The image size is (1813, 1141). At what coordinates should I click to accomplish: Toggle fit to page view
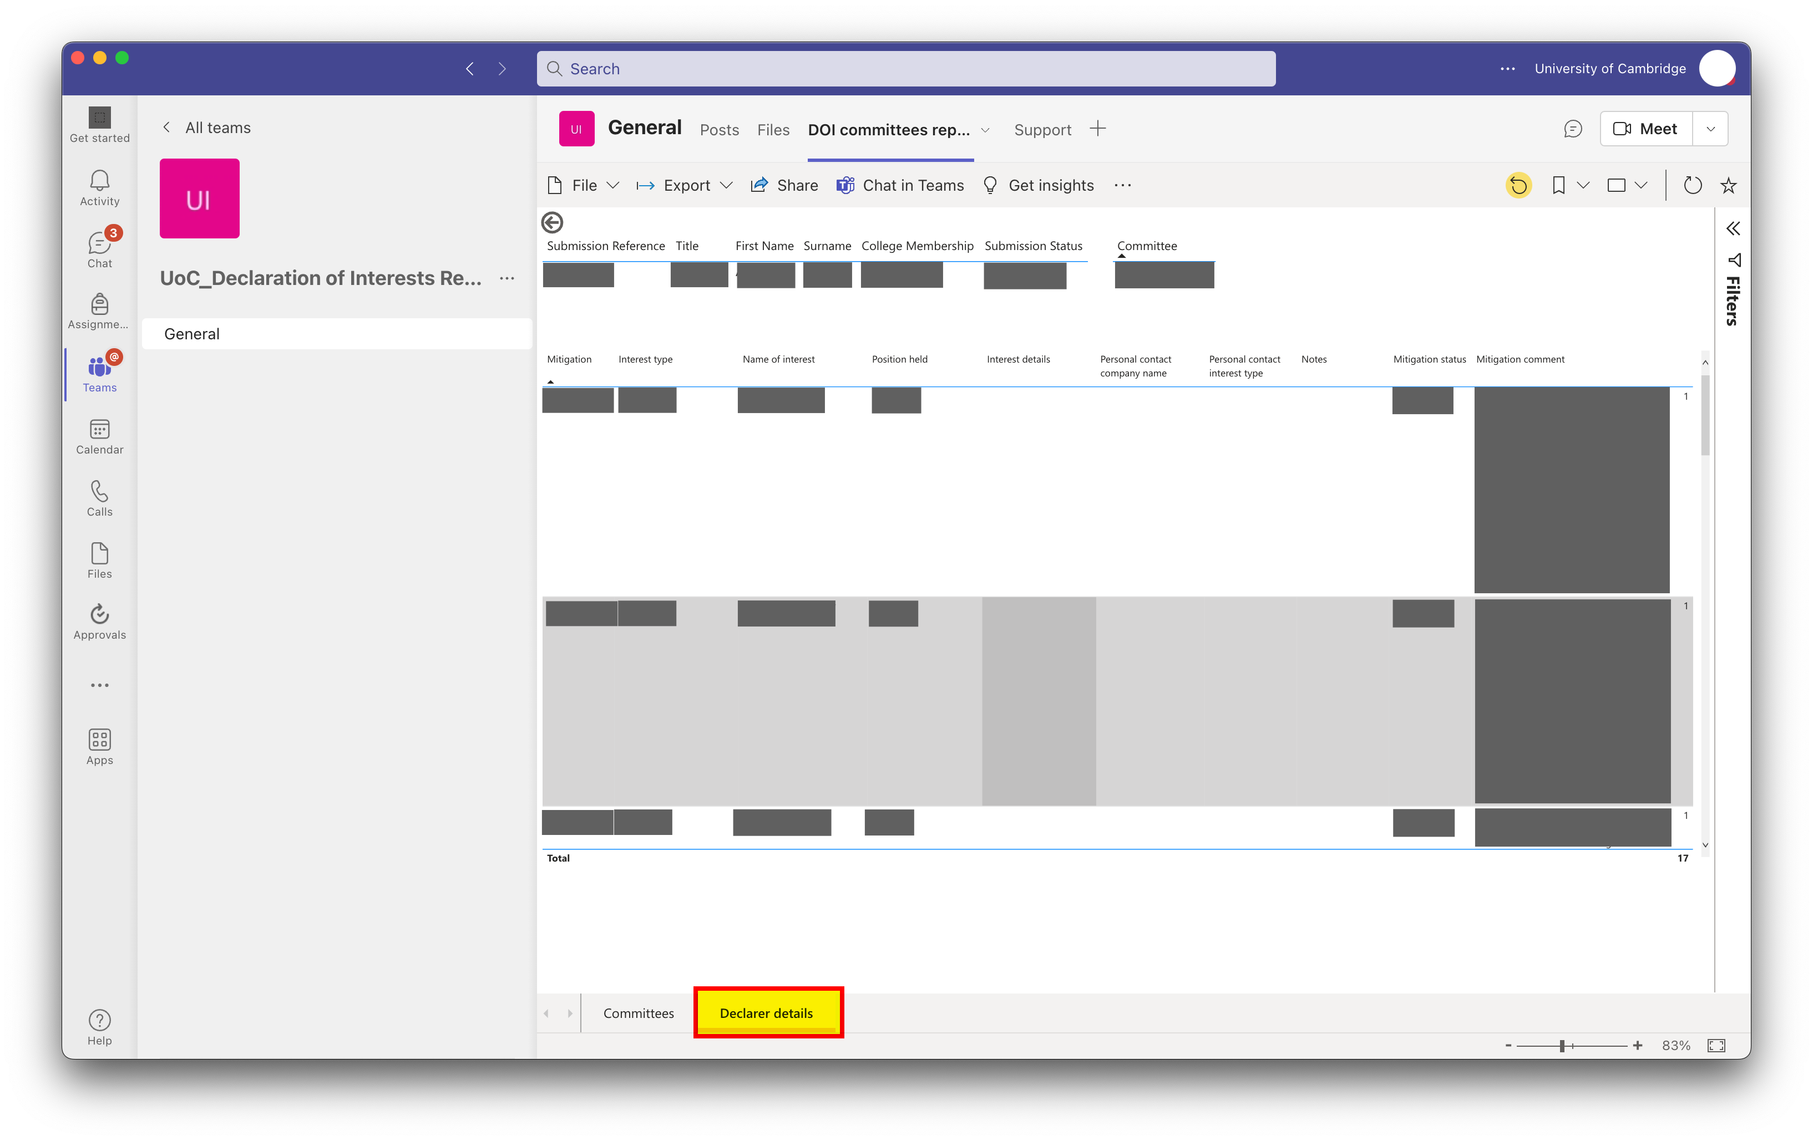(x=1716, y=1046)
